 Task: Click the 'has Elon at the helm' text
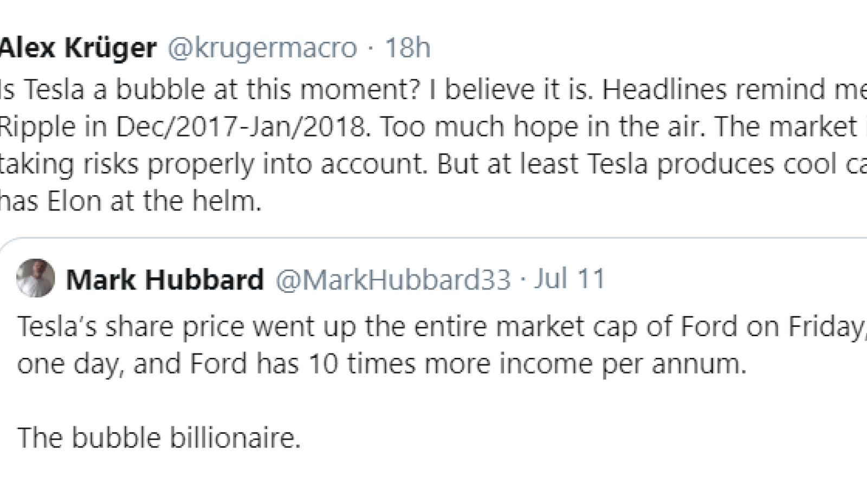pyautogui.click(x=131, y=201)
